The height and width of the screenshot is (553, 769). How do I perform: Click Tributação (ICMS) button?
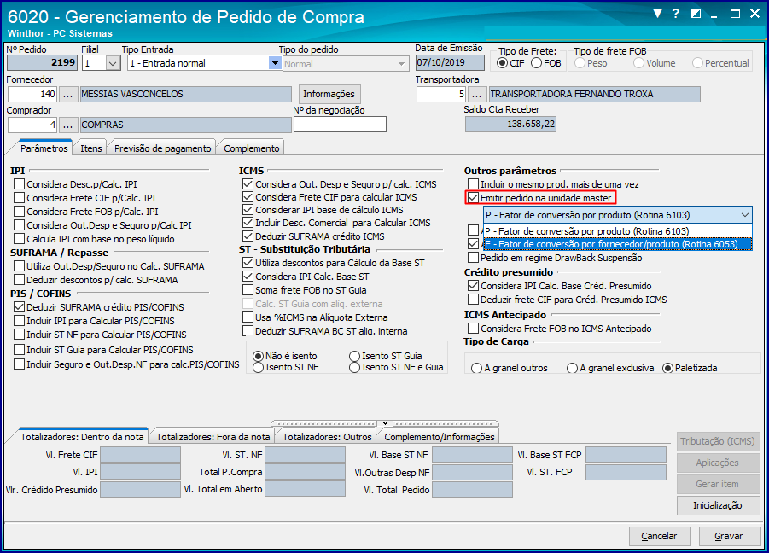[x=718, y=442]
